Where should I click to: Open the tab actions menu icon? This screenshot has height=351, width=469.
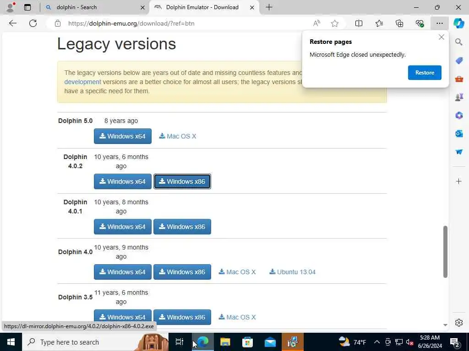27,7
